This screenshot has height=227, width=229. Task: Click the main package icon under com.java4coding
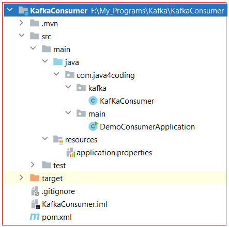[81, 113]
